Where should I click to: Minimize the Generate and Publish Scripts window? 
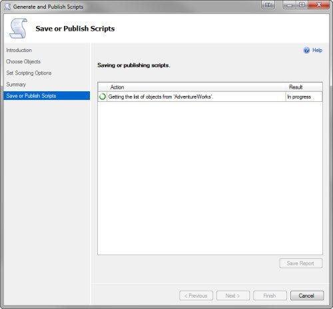(290, 5)
